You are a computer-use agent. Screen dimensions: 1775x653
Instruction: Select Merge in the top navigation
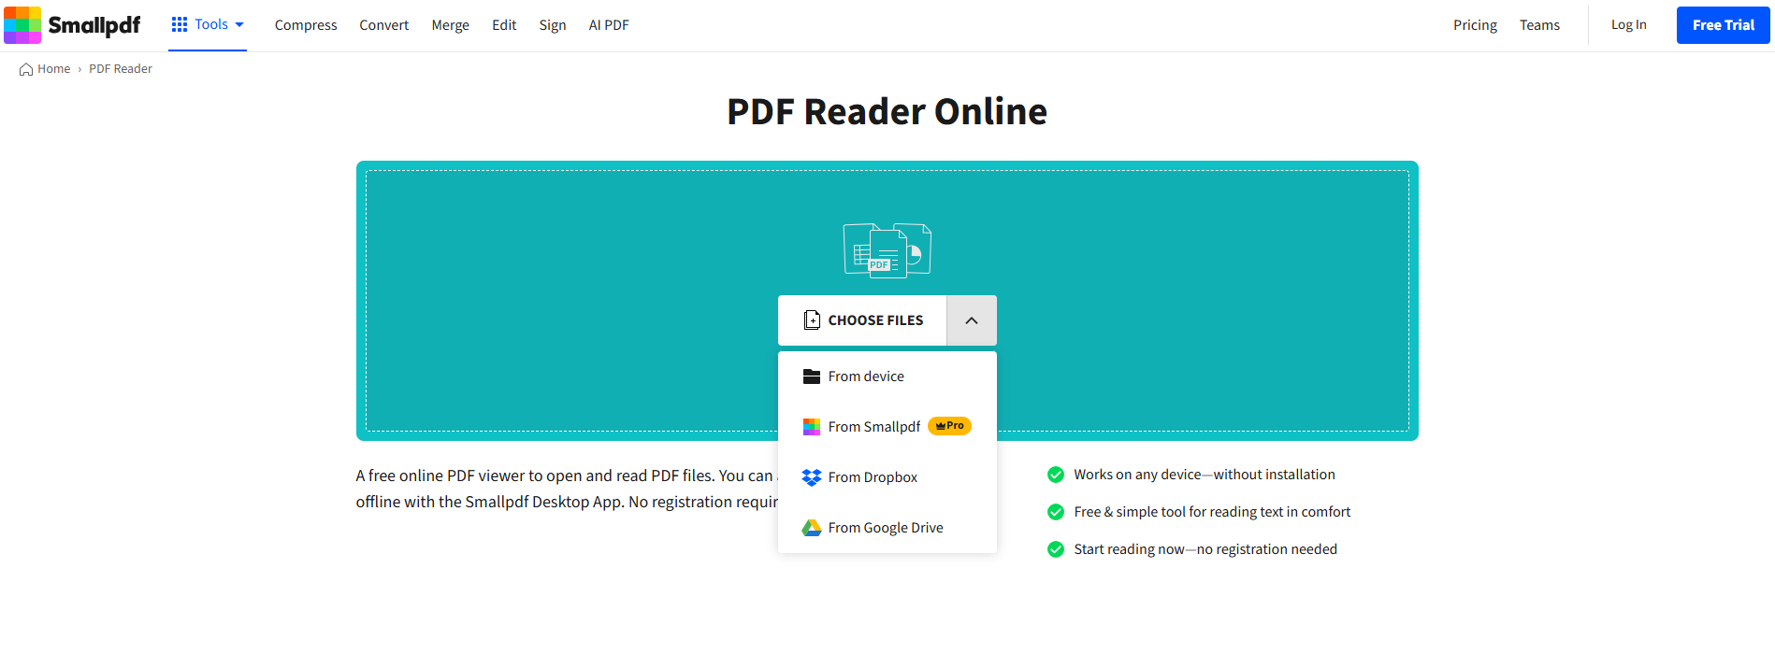(x=451, y=25)
